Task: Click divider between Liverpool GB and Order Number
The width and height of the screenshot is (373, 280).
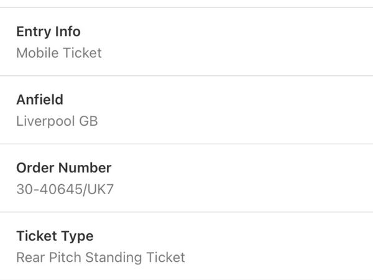Action: click(186, 144)
